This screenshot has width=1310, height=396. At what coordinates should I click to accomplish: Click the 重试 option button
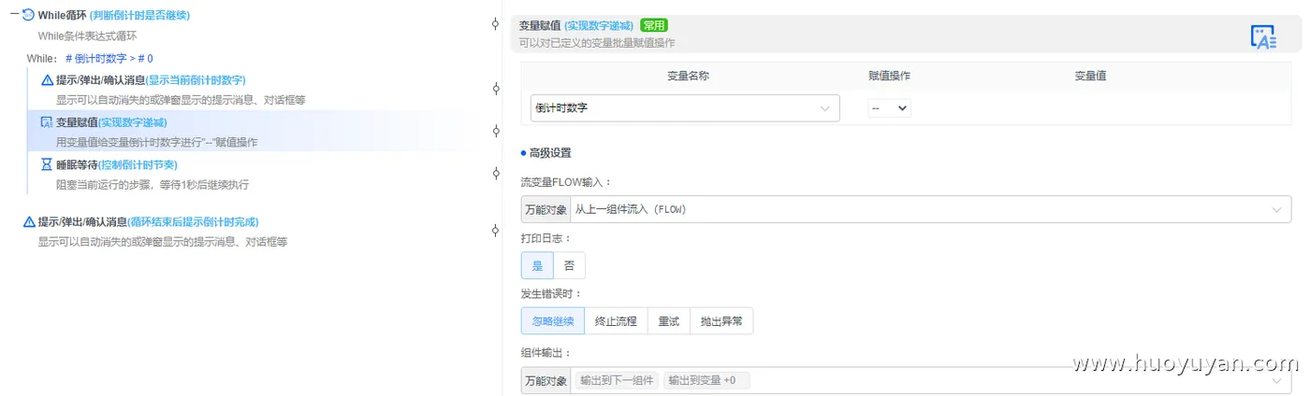(668, 321)
